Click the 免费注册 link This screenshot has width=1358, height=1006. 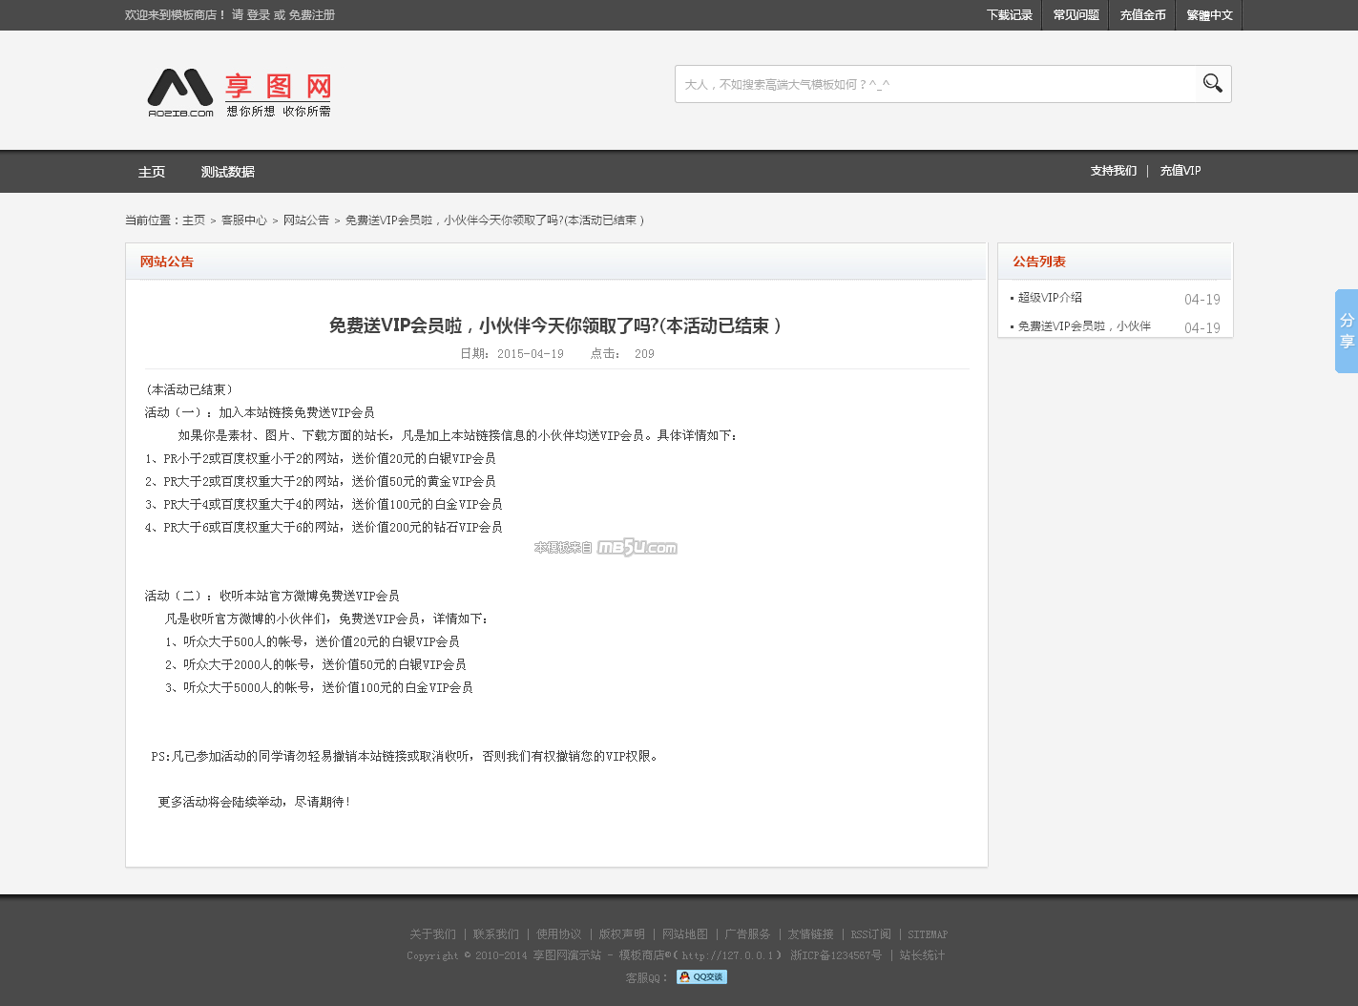pyautogui.click(x=312, y=15)
